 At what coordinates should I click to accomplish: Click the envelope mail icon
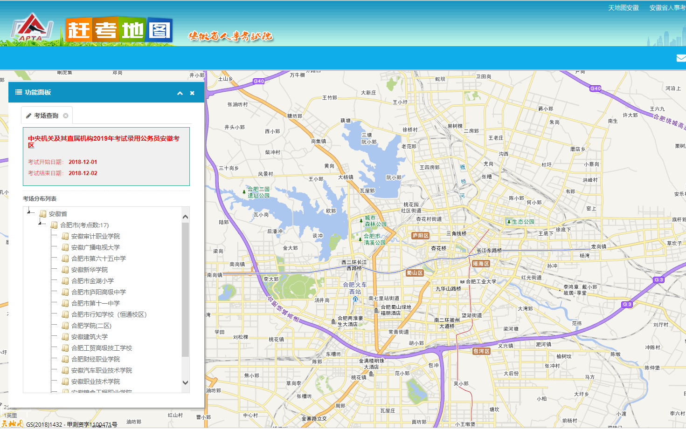pyautogui.click(x=681, y=58)
